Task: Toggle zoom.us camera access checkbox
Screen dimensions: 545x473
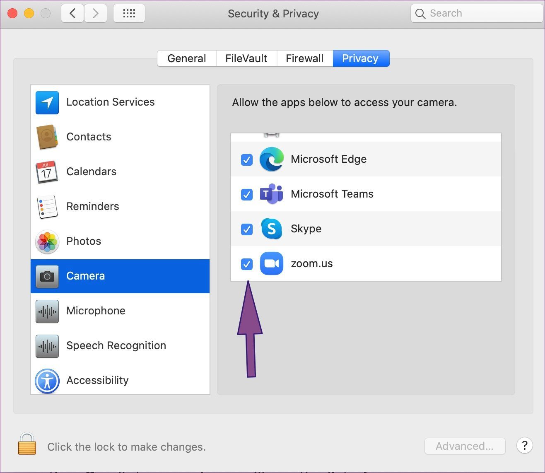Action: click(x=247, y=264)
